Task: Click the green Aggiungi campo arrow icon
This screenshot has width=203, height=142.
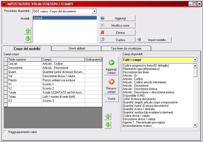Action: coord(111,62)
